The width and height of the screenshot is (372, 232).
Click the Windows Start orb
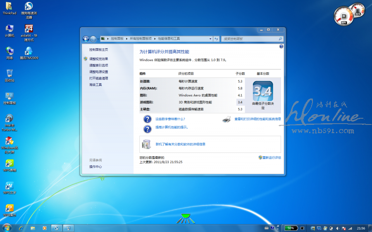coord(7,227)
